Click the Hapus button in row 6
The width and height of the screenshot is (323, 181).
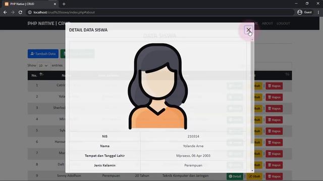274,142
